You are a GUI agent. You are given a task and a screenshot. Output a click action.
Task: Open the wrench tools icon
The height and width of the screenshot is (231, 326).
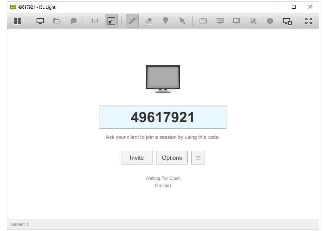point(253,21)
